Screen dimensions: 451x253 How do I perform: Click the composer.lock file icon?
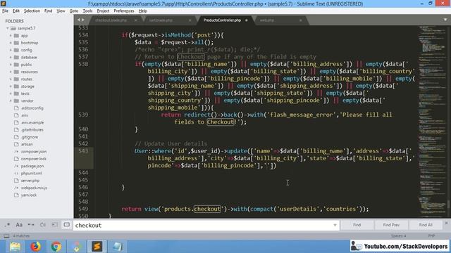16,159
